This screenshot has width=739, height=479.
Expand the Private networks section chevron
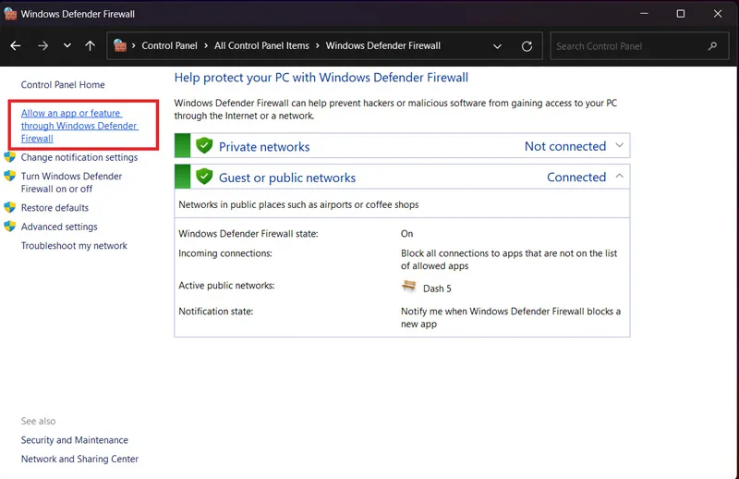coord(620,145)
